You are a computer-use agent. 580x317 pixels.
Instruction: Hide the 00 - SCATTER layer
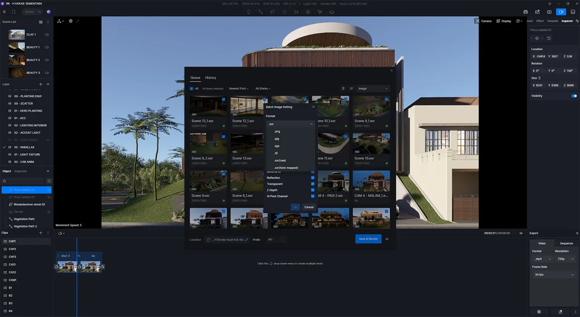[x=10, y=103]
